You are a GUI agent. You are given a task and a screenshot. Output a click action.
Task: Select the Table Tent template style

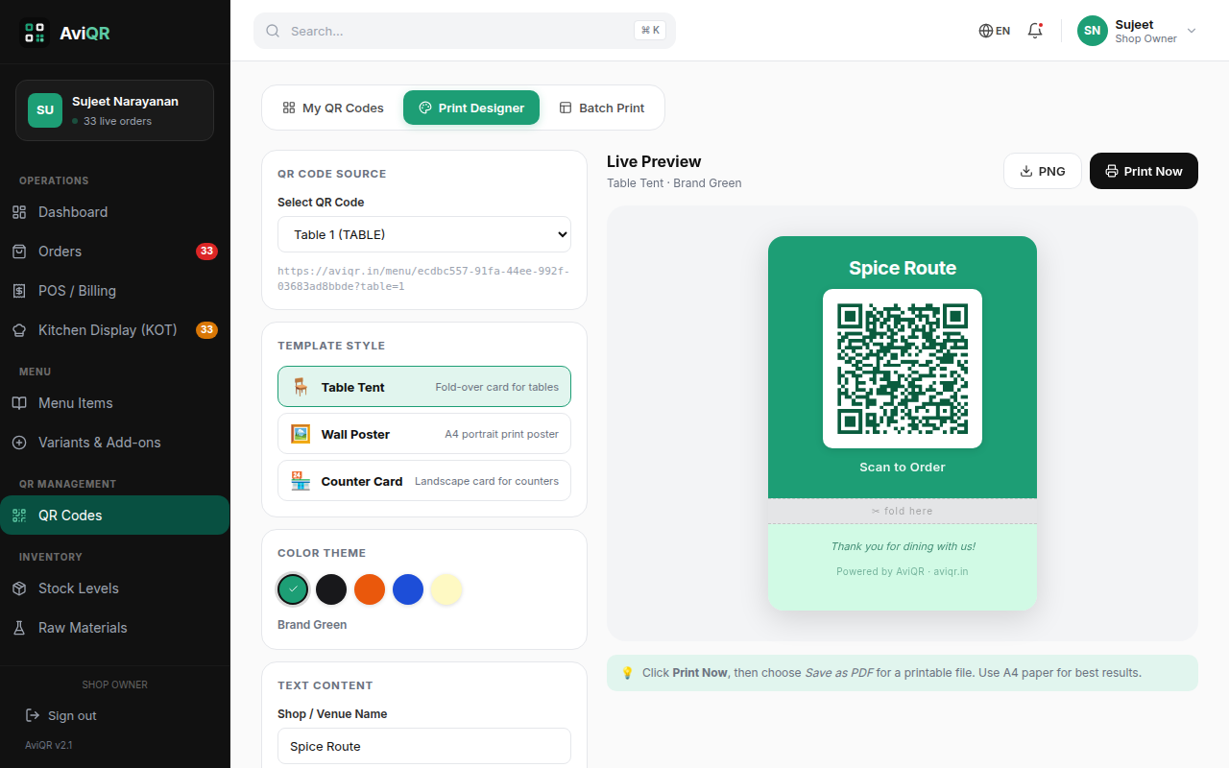pyautogui.click(x=424, y=387)
